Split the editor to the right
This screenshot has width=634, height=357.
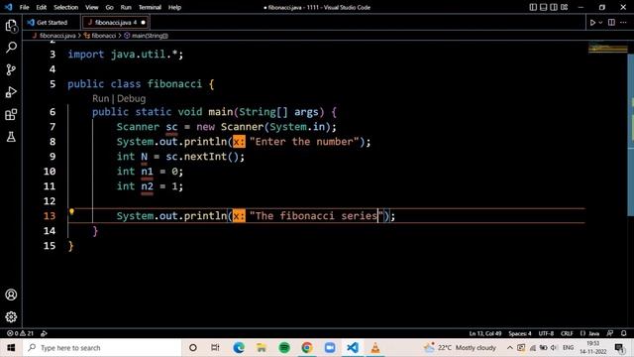pyautogui.click(x=611, y=23)
